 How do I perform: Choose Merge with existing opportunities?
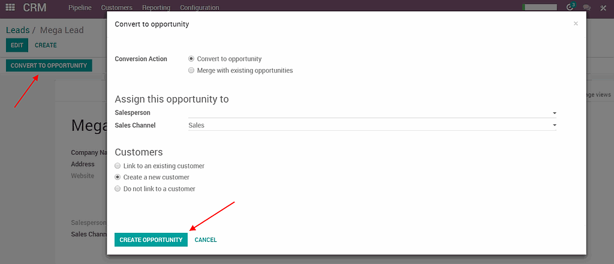point(191,70)
